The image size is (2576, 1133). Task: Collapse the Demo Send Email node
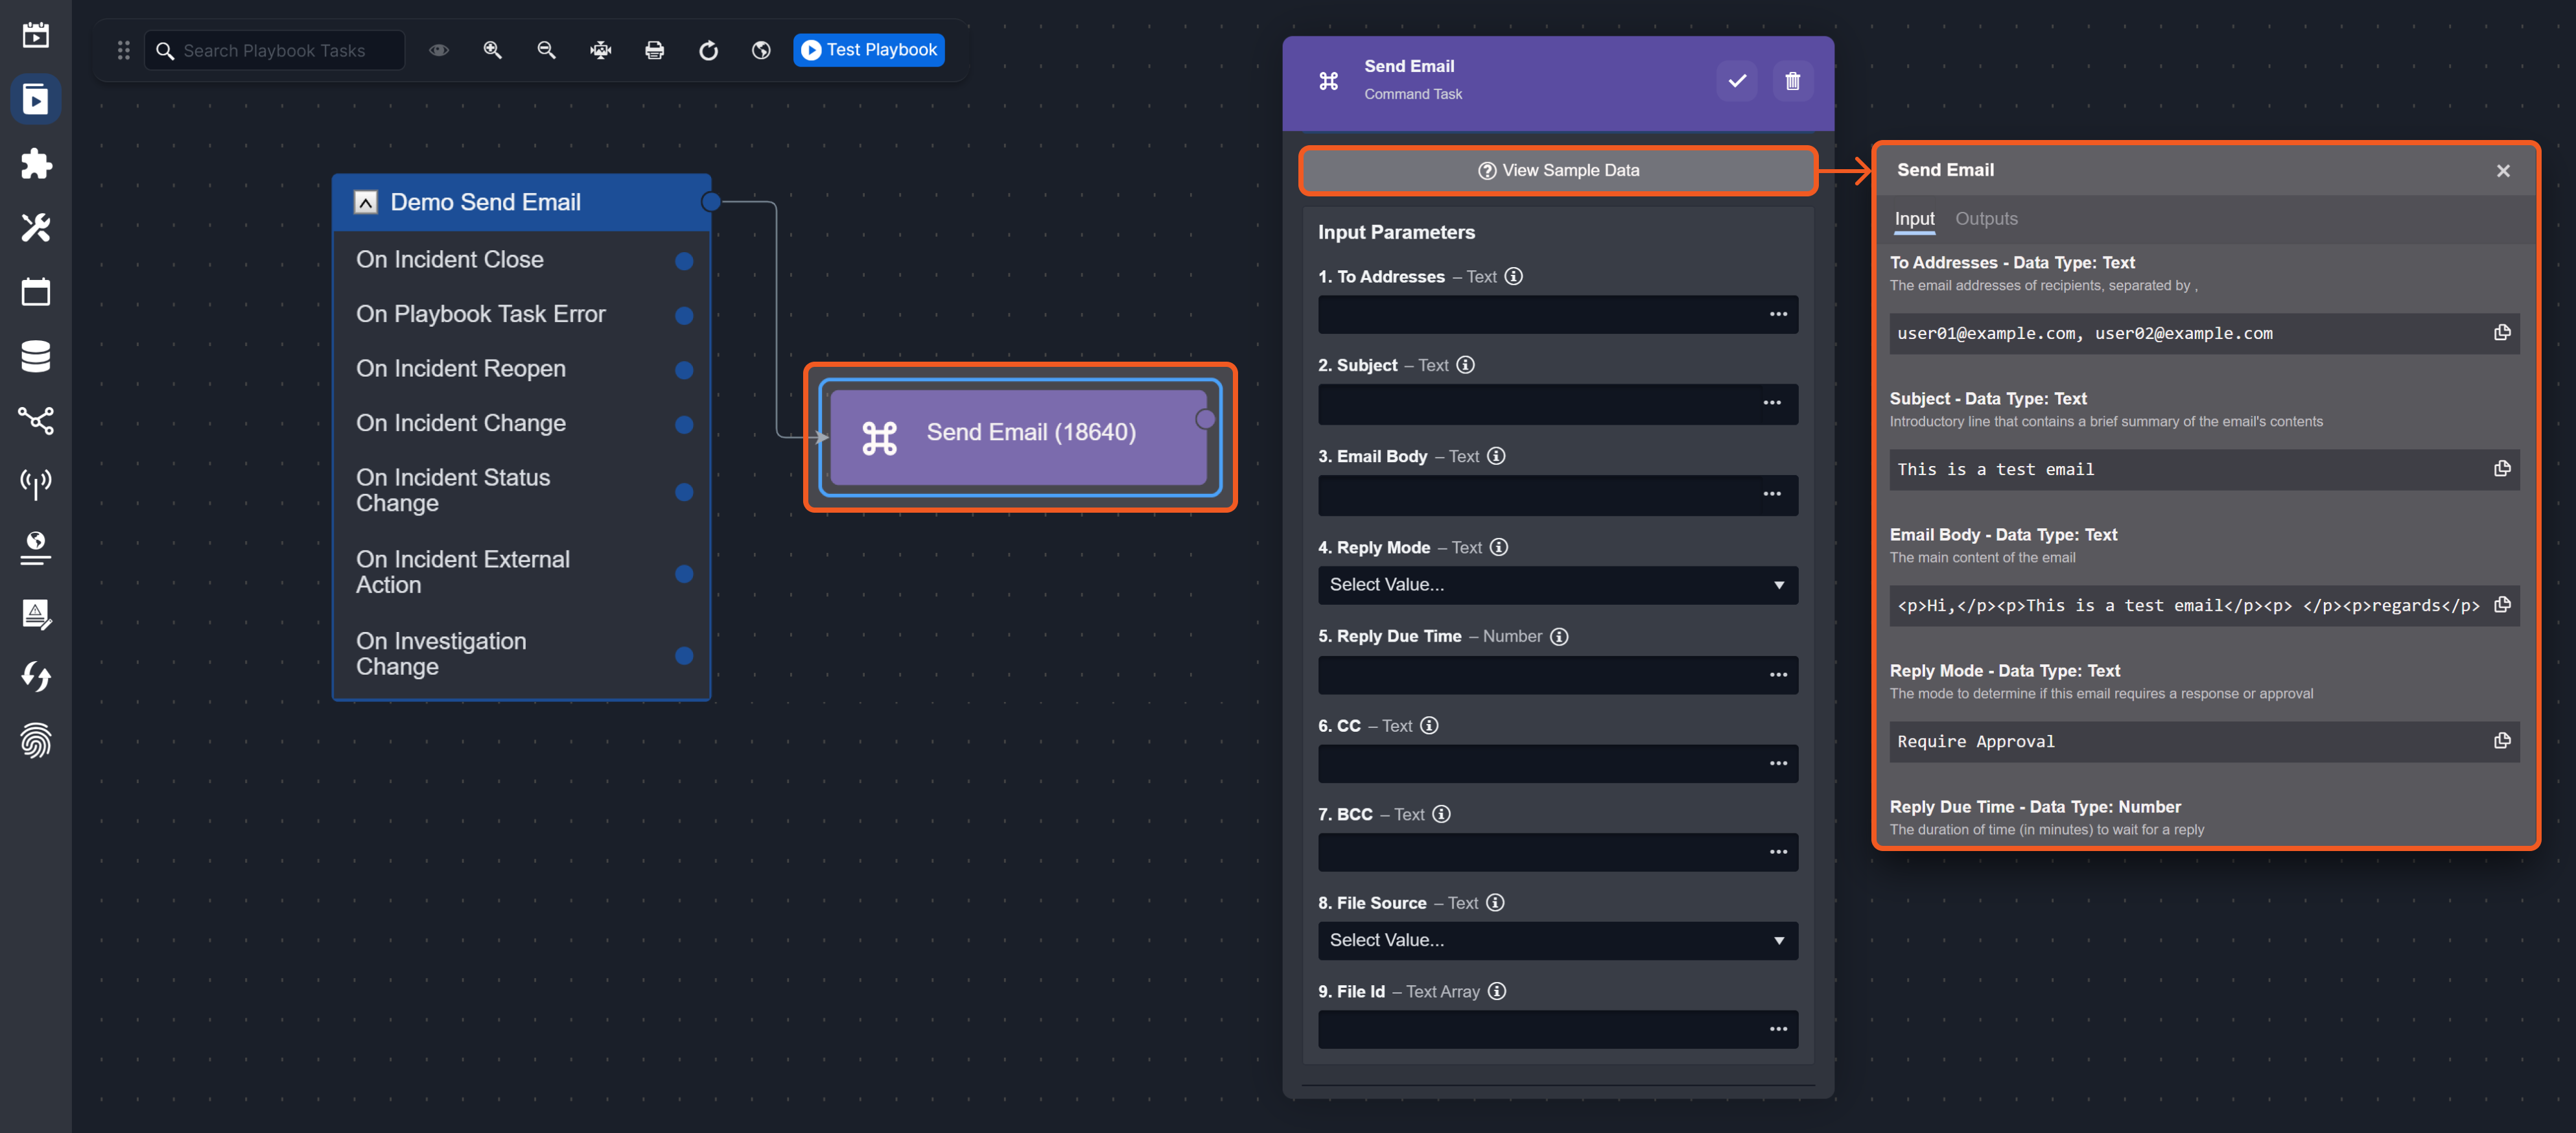tap(366, 202)
